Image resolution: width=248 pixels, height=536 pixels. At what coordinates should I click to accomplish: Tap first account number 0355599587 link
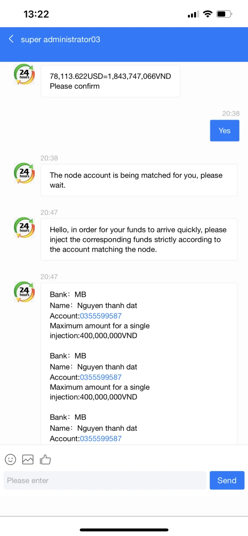pos(100,316)
